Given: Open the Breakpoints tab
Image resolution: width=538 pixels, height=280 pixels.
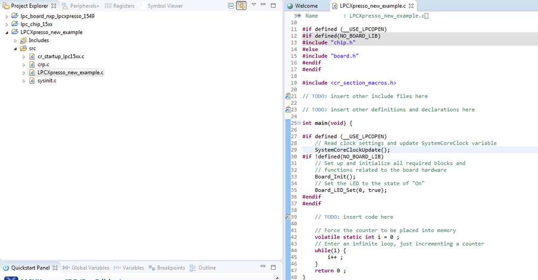Looking at the screenshot, I should (x=167, y=268).
